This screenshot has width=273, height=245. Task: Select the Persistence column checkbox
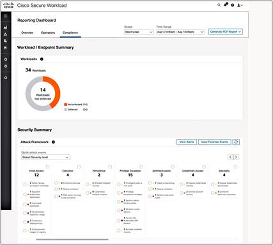[110, 167]
